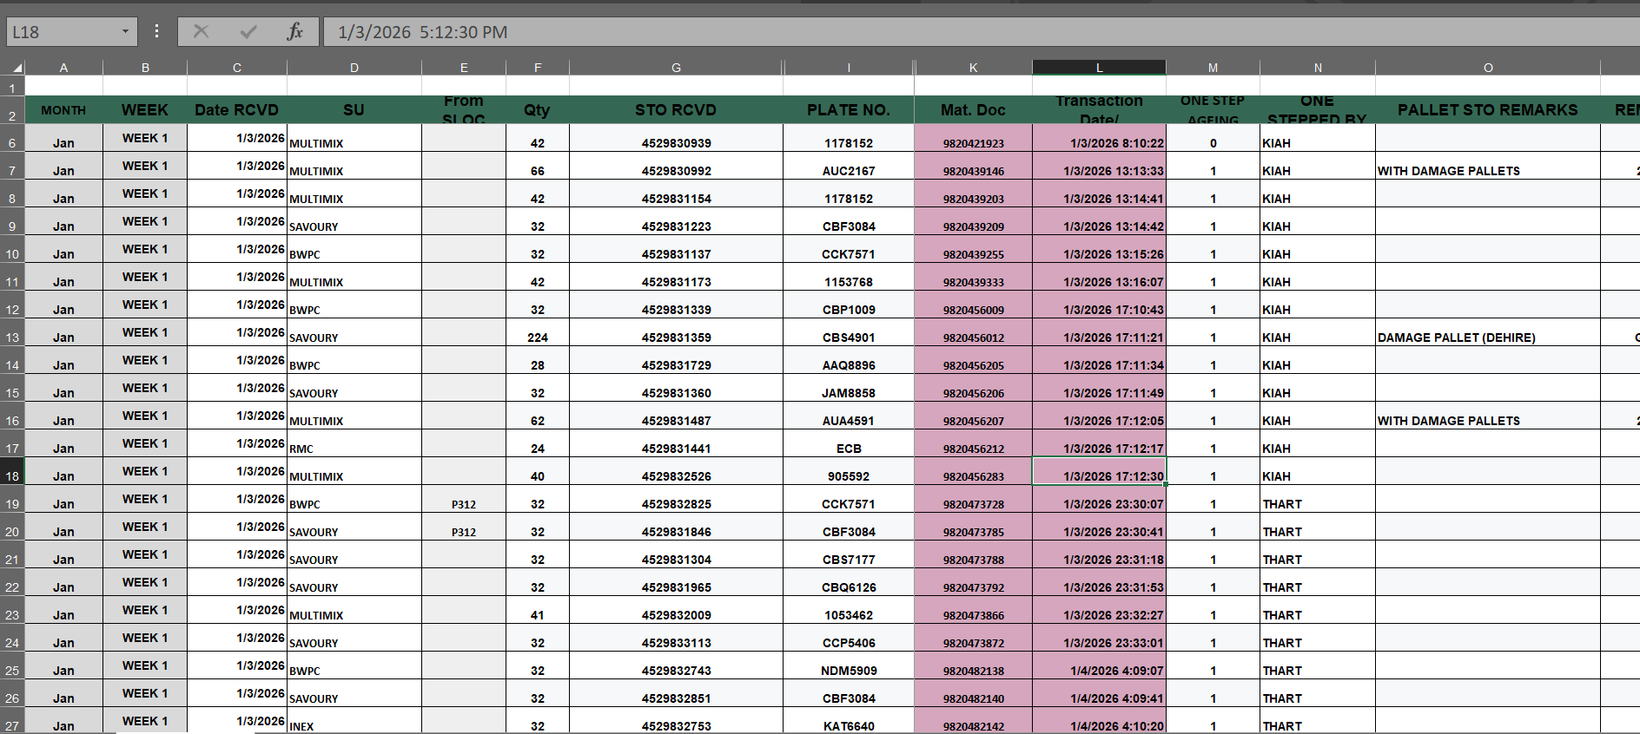
Task: Select column A header
Action: (x=63, y=68)
